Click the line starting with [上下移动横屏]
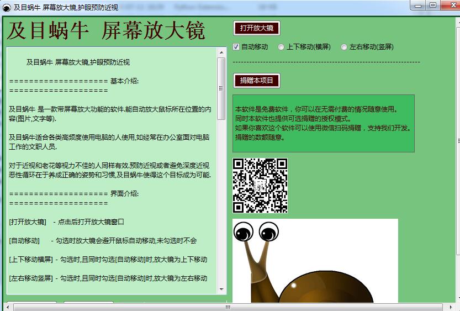The image size is (460, 311). [108, 260]
